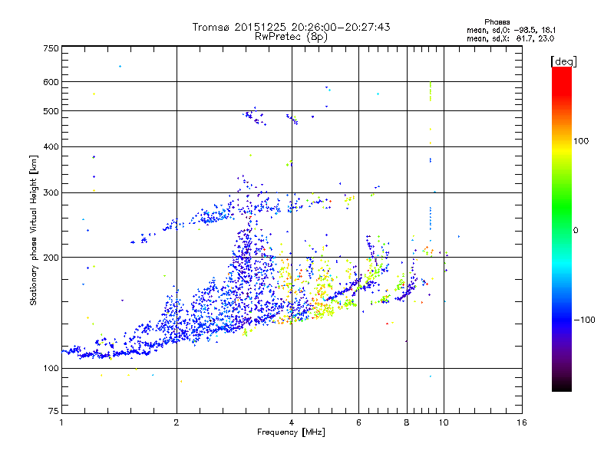Click the isolated cyan point near 650 km
Screen dimensions: 614x460
(120, 67)
